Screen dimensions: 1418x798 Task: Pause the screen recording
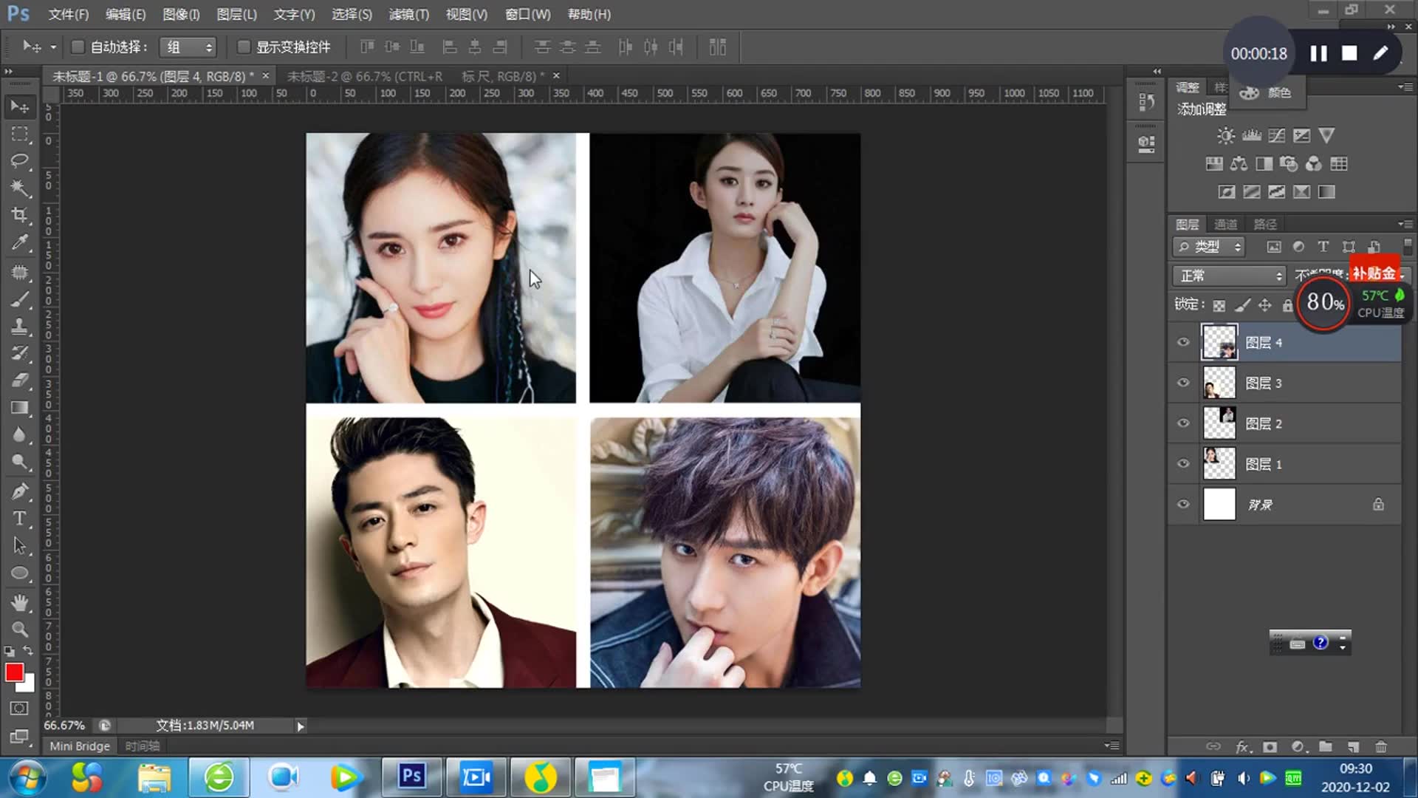1318,53
